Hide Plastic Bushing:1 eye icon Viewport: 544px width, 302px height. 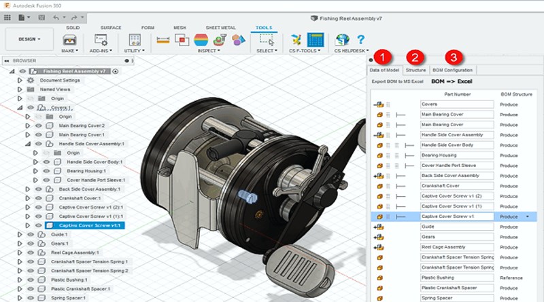pos(31,280)
